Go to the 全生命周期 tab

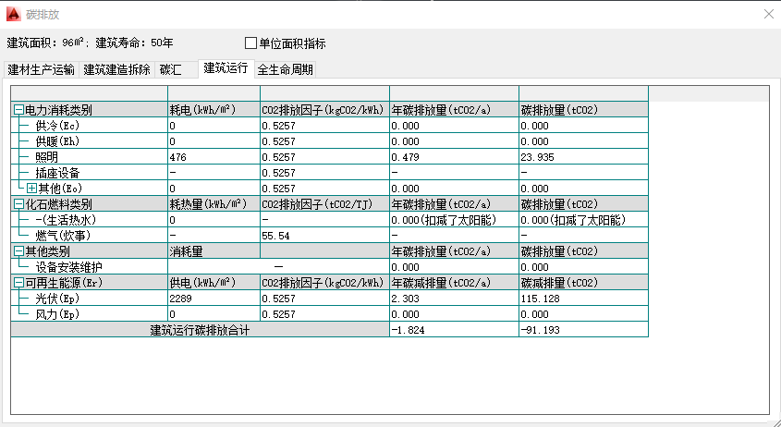pos(286,69)
